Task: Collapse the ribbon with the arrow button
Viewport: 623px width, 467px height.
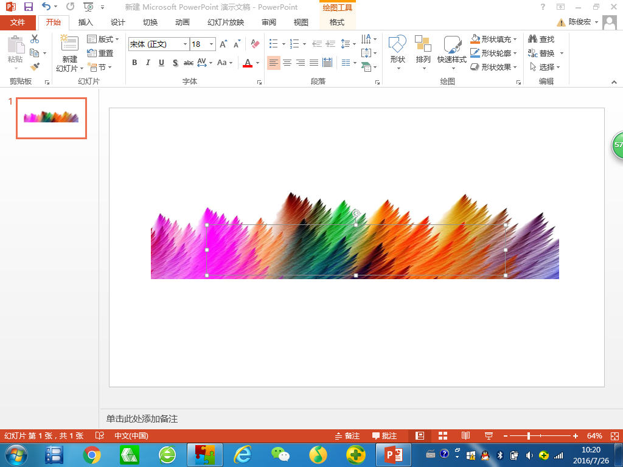Action: pyautogui.click(x=614, y=82)
